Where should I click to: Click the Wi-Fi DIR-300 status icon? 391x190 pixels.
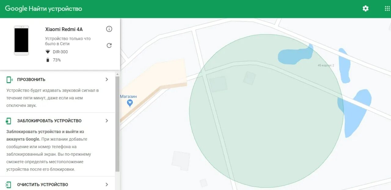point(48,52)
